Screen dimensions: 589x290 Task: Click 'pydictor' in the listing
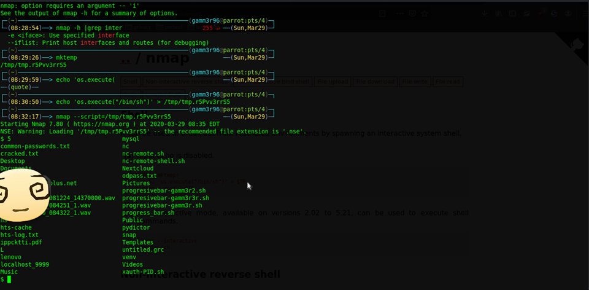click(136, 227)
